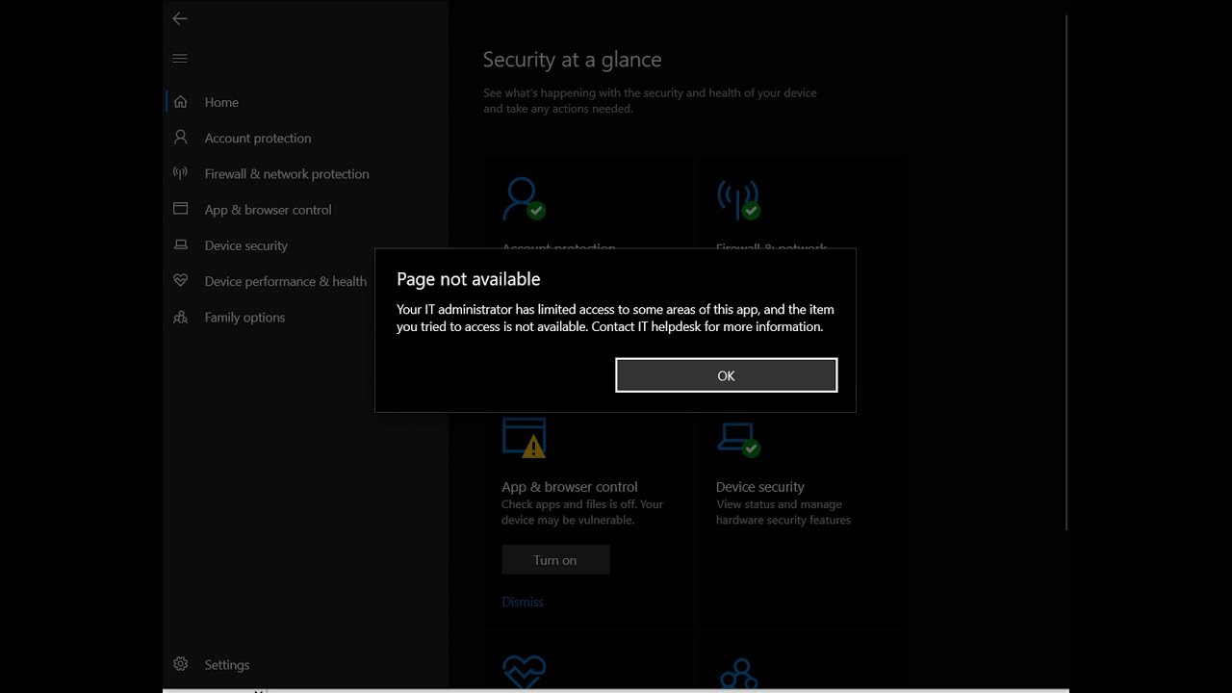Click the heart health icon in sidebar
The image size is (1232, 693).
[x=180, y=281]
